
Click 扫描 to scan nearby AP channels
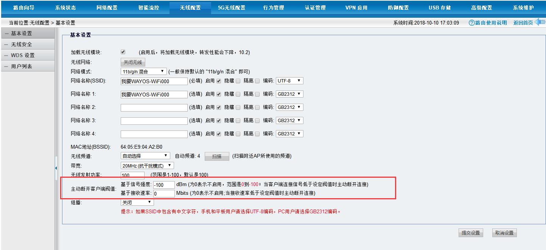tap(216, 155)
